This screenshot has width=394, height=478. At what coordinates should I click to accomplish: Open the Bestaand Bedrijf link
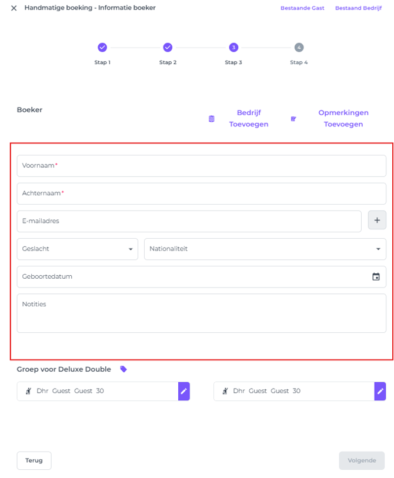358,8
